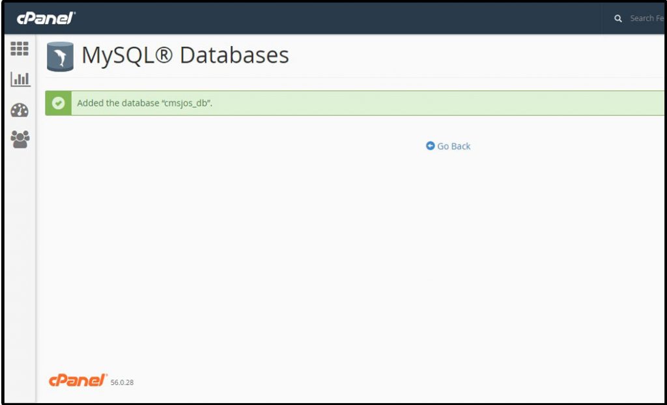
Task: Open the Statistics bar chart icon
Action: pos(20,79)
